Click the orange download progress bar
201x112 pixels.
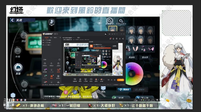pyautogui.click(x=102, y=48)
